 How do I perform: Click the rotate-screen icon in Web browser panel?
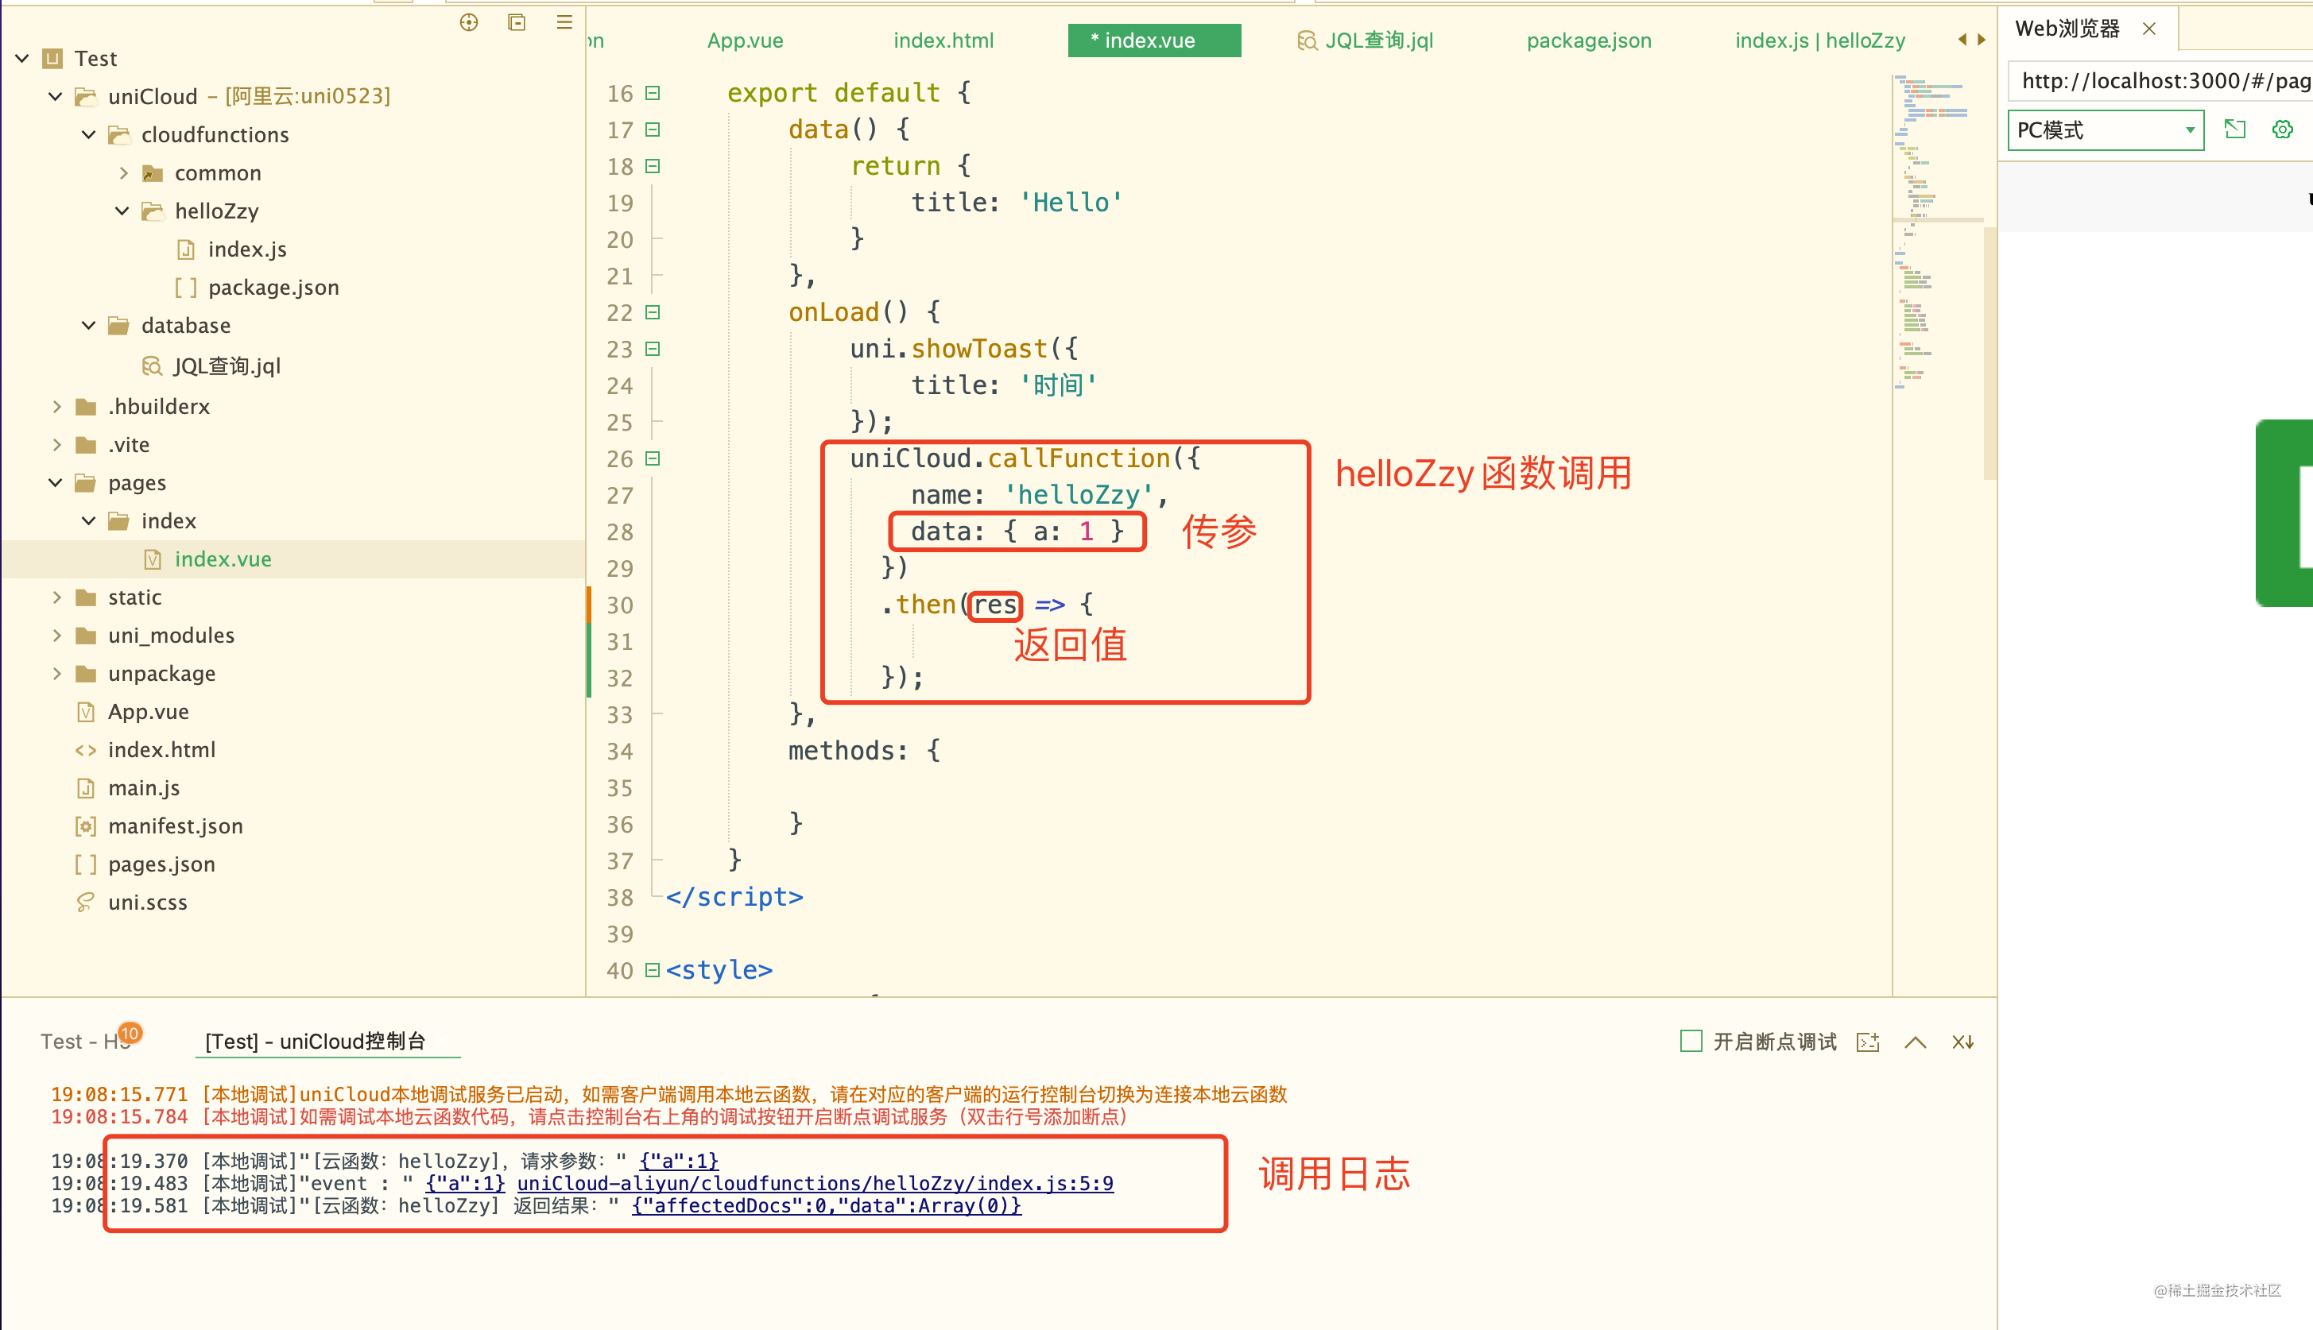coord(2234,129)
